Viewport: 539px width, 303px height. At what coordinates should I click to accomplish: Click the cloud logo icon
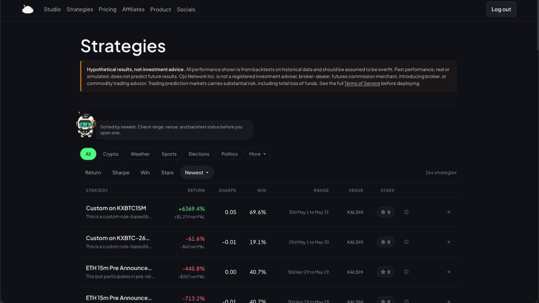(28, 9)
